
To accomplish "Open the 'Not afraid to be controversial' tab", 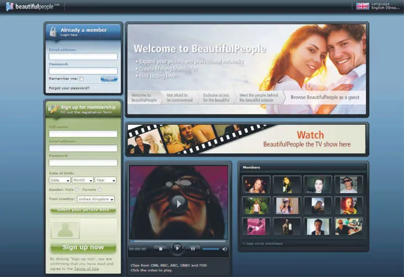I will coord(180,98).
